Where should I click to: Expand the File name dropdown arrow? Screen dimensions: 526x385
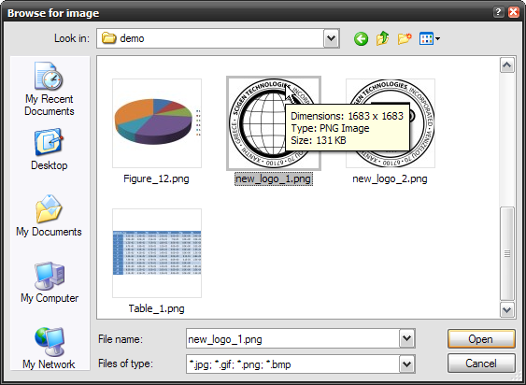pyautogui.click(x=407, y=338)
